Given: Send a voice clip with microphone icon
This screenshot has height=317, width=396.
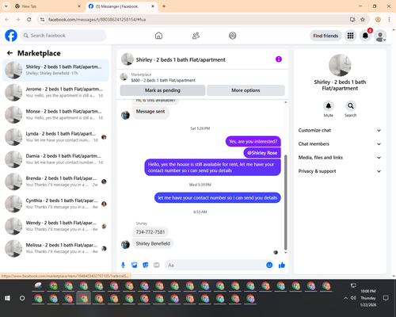Looking at the screenshot, I should [123, 265].
